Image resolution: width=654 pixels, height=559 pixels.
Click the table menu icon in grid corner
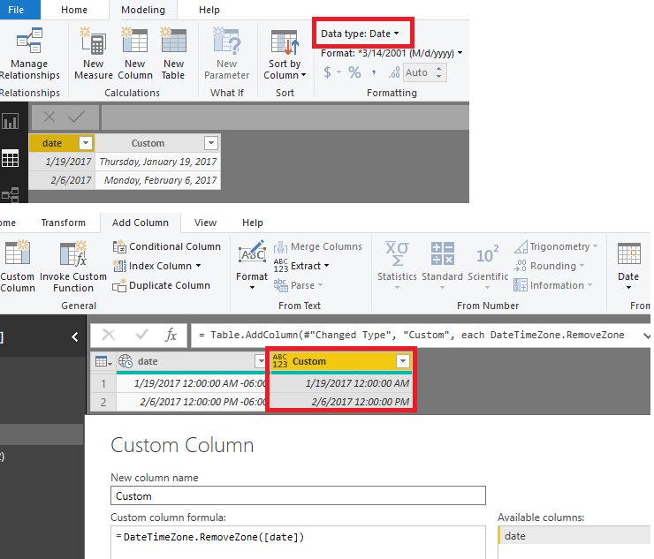[103, 361]
